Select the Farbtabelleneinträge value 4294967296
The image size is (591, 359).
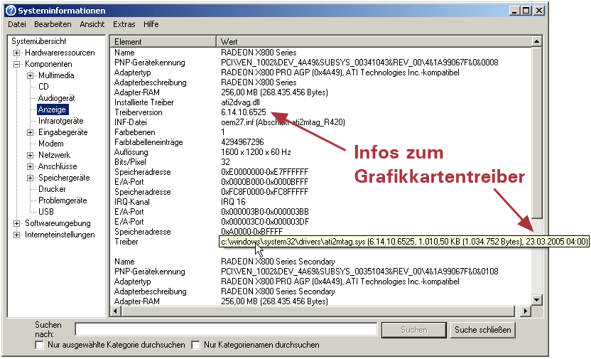[x=242, y=142]
